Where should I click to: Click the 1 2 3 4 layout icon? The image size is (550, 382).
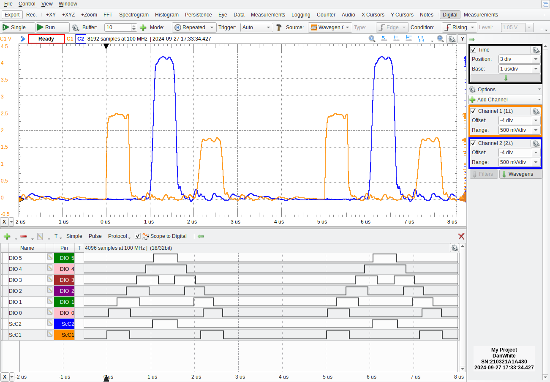421,38
